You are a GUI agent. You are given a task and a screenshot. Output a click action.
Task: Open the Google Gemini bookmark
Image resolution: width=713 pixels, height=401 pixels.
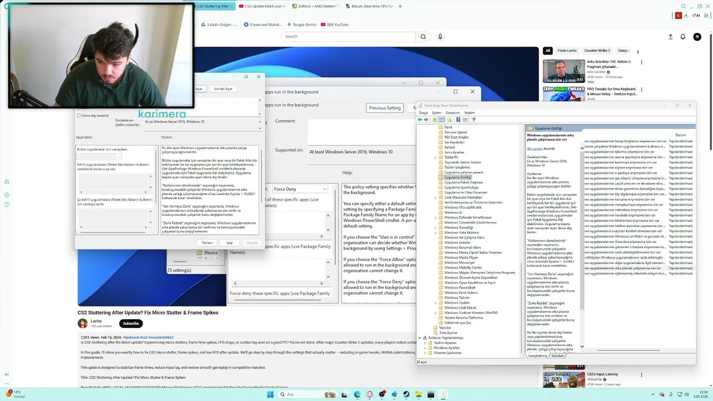click(x=301, y=25)
